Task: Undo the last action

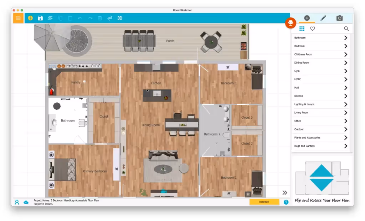Action: click(80, 18)
